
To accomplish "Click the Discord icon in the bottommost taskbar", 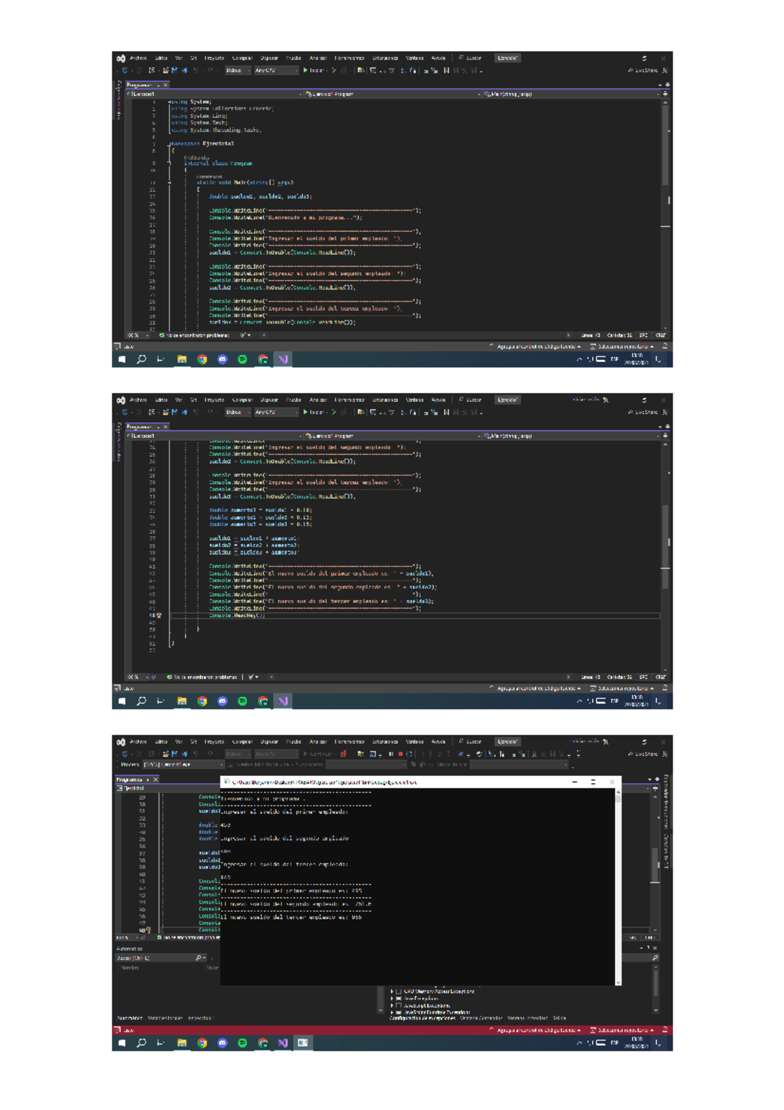I will pos(222,1043).
